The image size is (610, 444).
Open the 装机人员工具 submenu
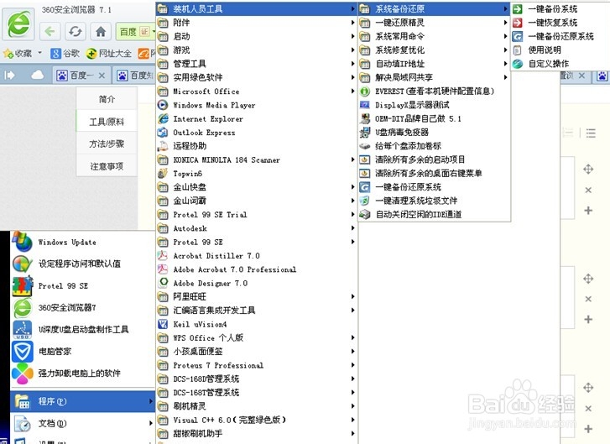tap(257, 9)
